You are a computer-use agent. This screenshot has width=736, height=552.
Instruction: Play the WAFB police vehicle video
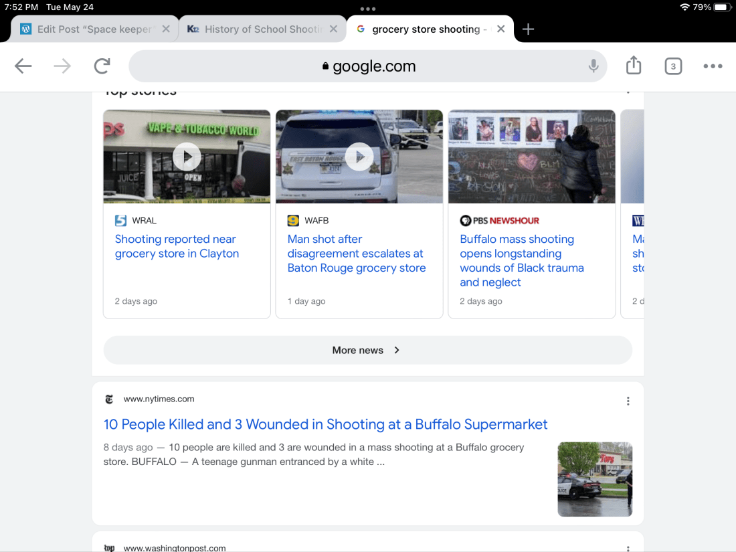pyautogui.click(x=359, y=157)
